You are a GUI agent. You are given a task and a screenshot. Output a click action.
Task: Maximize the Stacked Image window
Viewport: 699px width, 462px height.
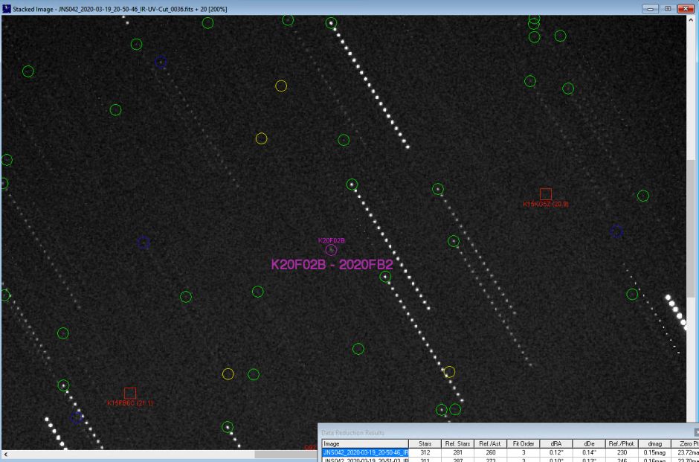(x=672, y=8)
